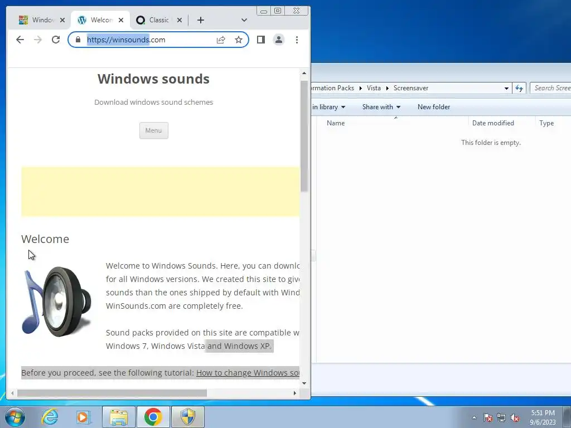Open the Windows Start menu
The image size is (571, 428).
14,417
